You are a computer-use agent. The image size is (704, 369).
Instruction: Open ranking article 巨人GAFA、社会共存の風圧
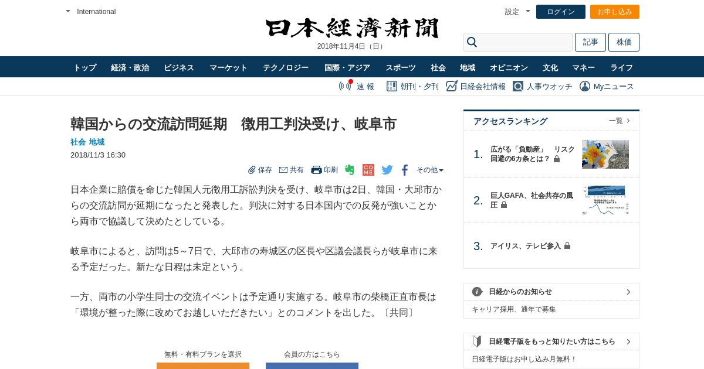coord(532,200)
